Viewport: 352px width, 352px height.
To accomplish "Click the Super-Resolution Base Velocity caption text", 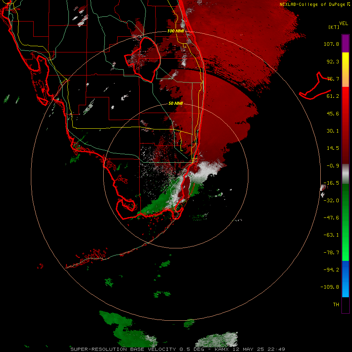I will click(123, 349).
